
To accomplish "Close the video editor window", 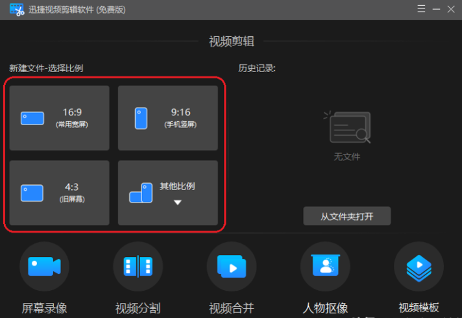I will point(451,9).
